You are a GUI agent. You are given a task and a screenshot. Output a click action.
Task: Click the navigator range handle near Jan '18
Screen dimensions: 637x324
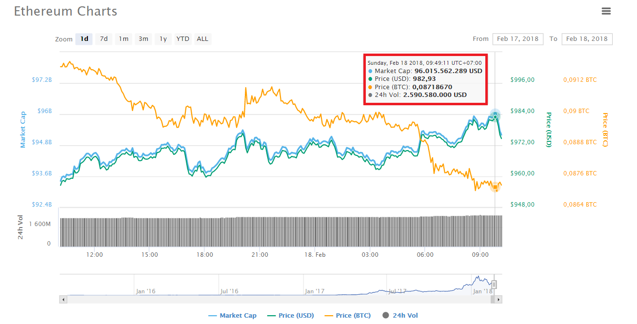coord(494,284)
